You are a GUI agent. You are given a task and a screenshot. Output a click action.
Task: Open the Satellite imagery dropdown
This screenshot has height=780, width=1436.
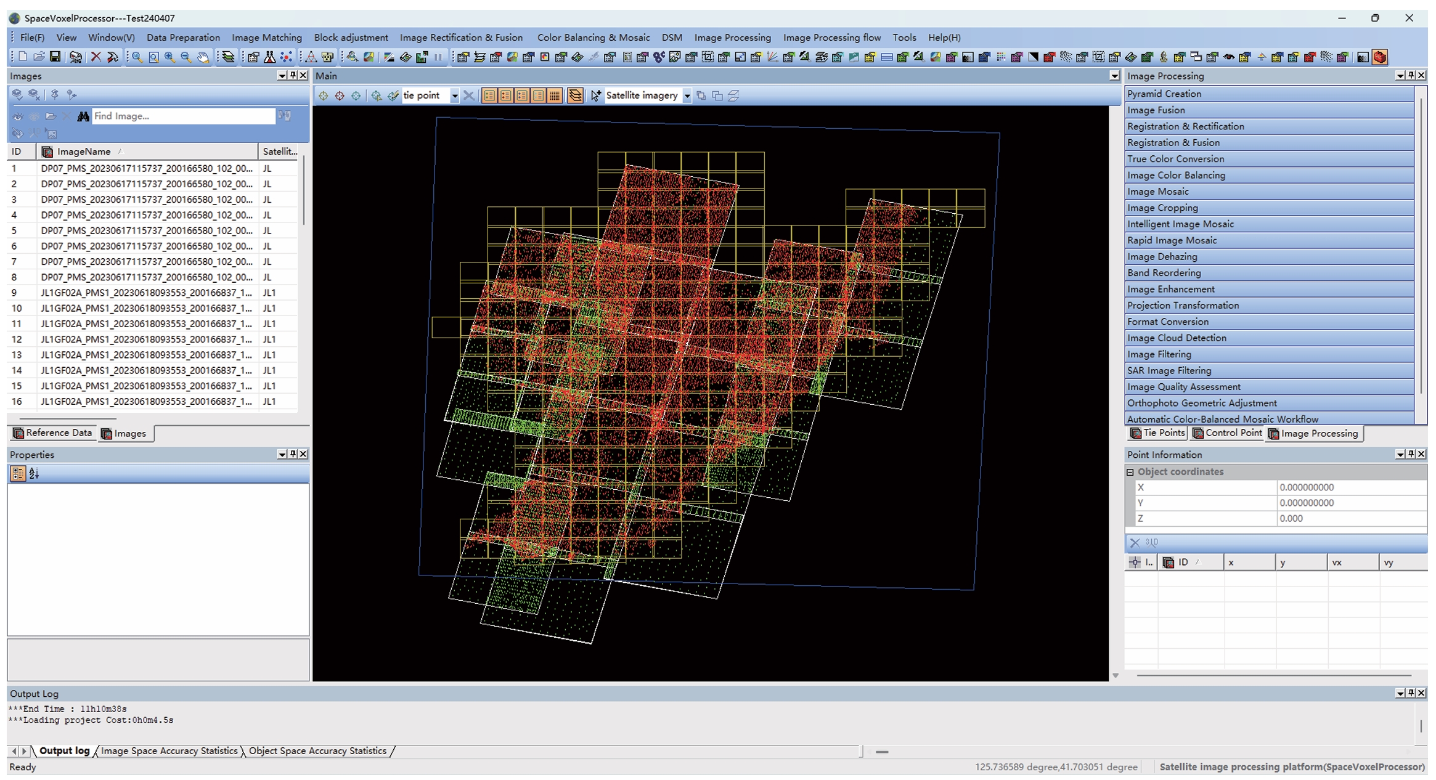687,96
